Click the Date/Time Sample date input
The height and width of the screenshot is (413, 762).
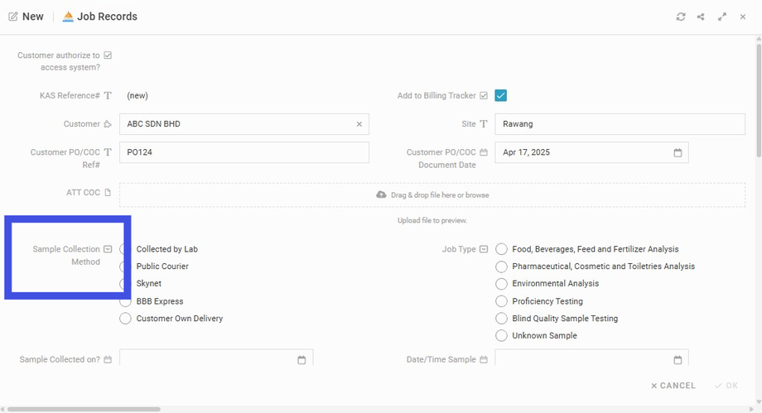click(x=591, y=358)
